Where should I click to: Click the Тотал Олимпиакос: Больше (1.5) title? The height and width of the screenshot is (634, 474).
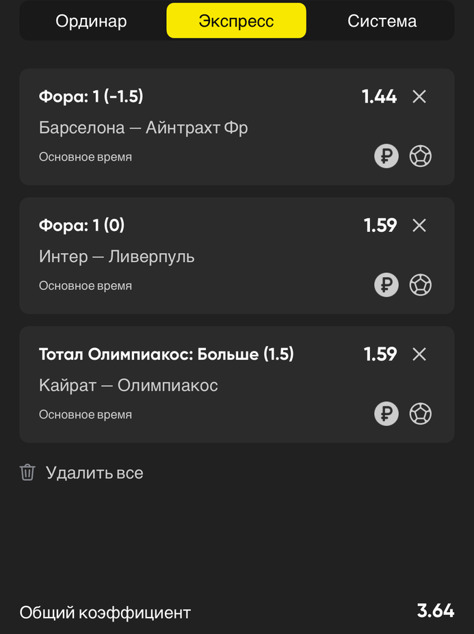click(166, 354)
